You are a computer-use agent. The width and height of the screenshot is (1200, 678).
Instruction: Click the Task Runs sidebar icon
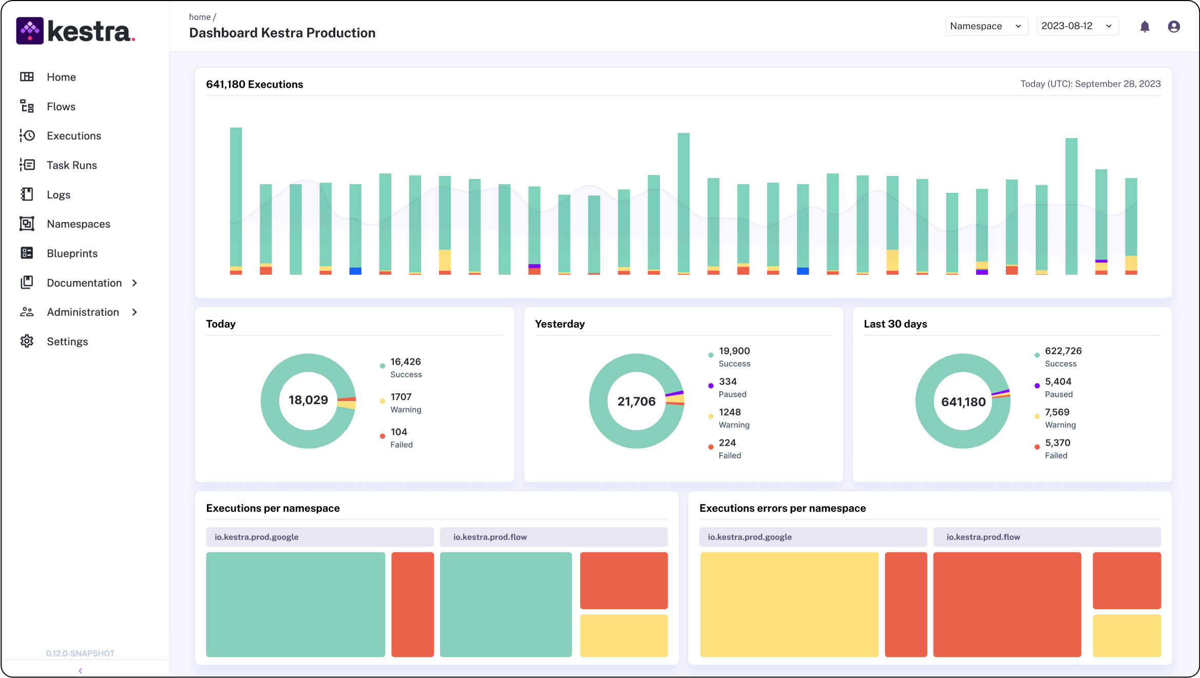27,165
